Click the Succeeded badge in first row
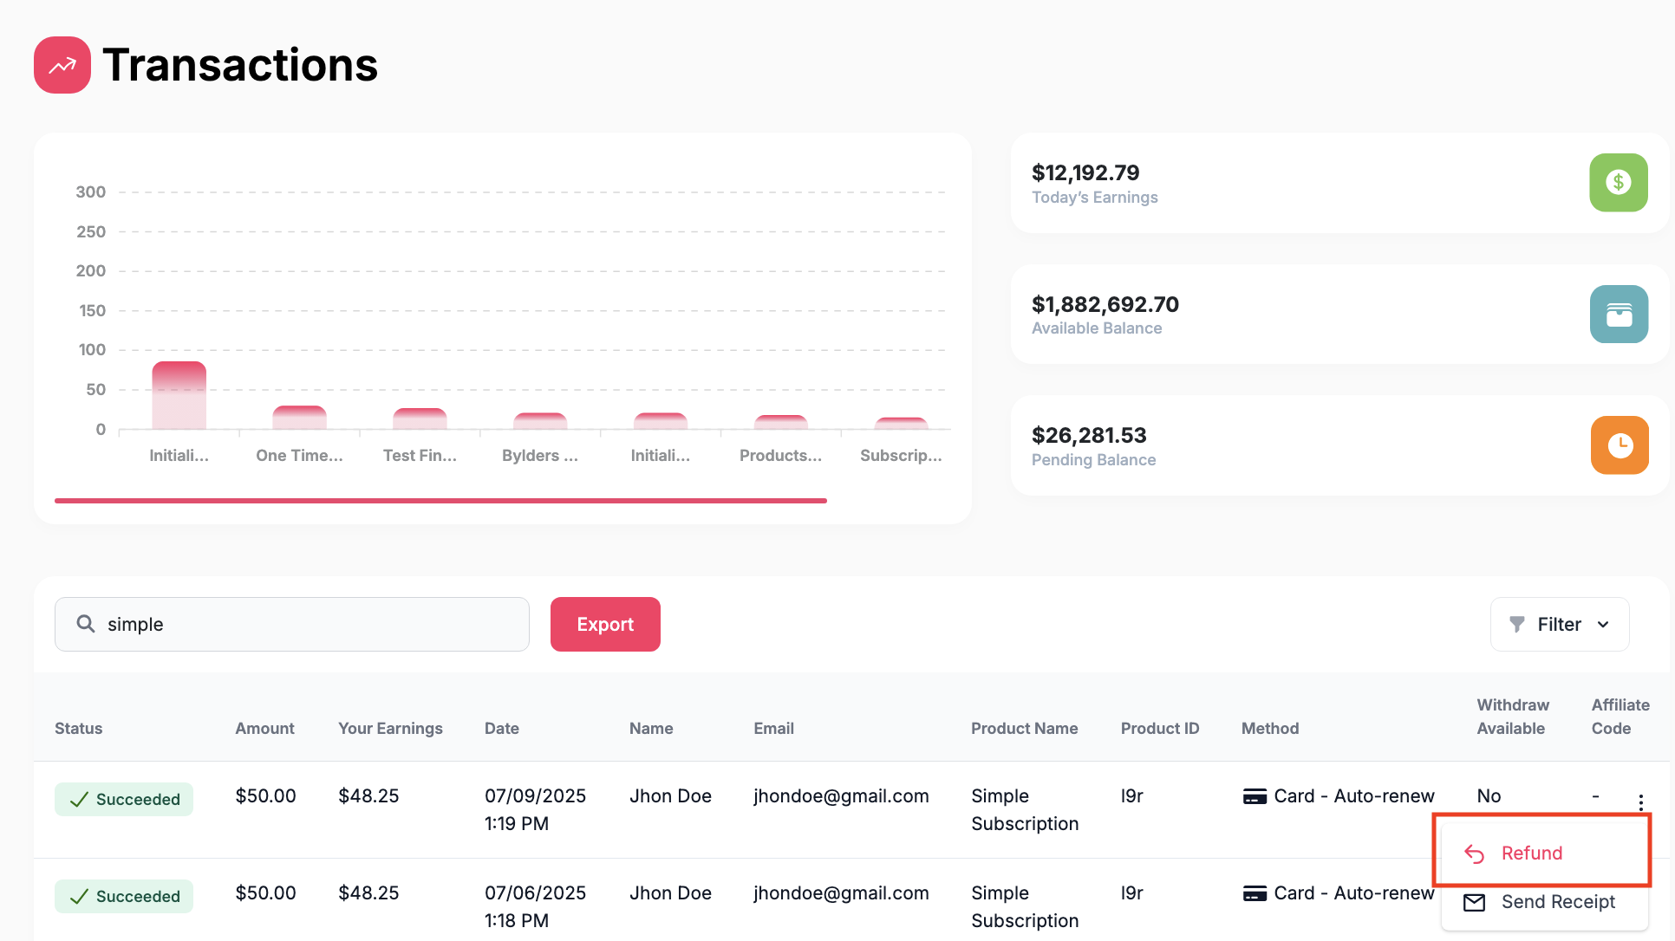 (x=124, y=799)
